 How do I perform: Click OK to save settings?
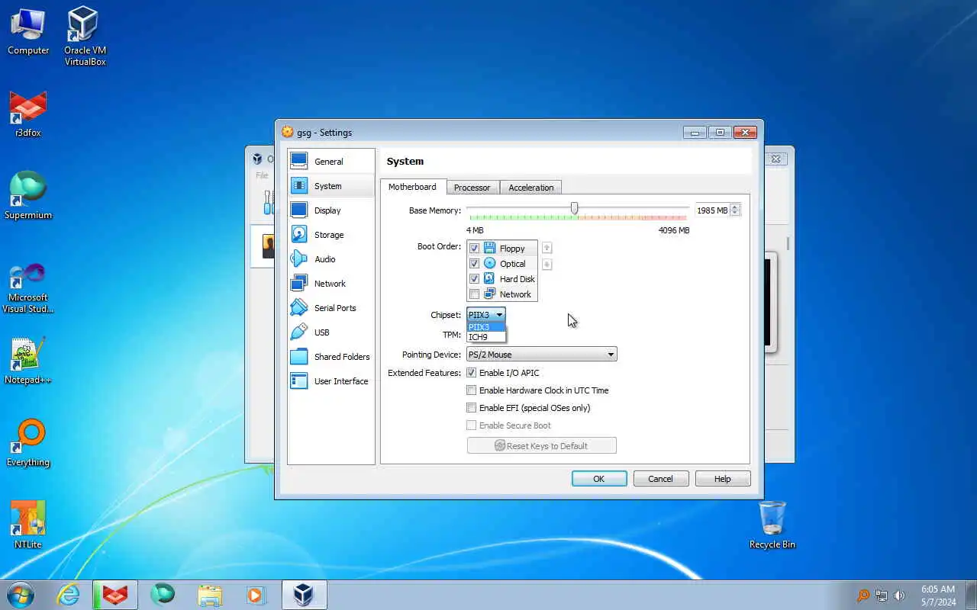tap(599, 479)
